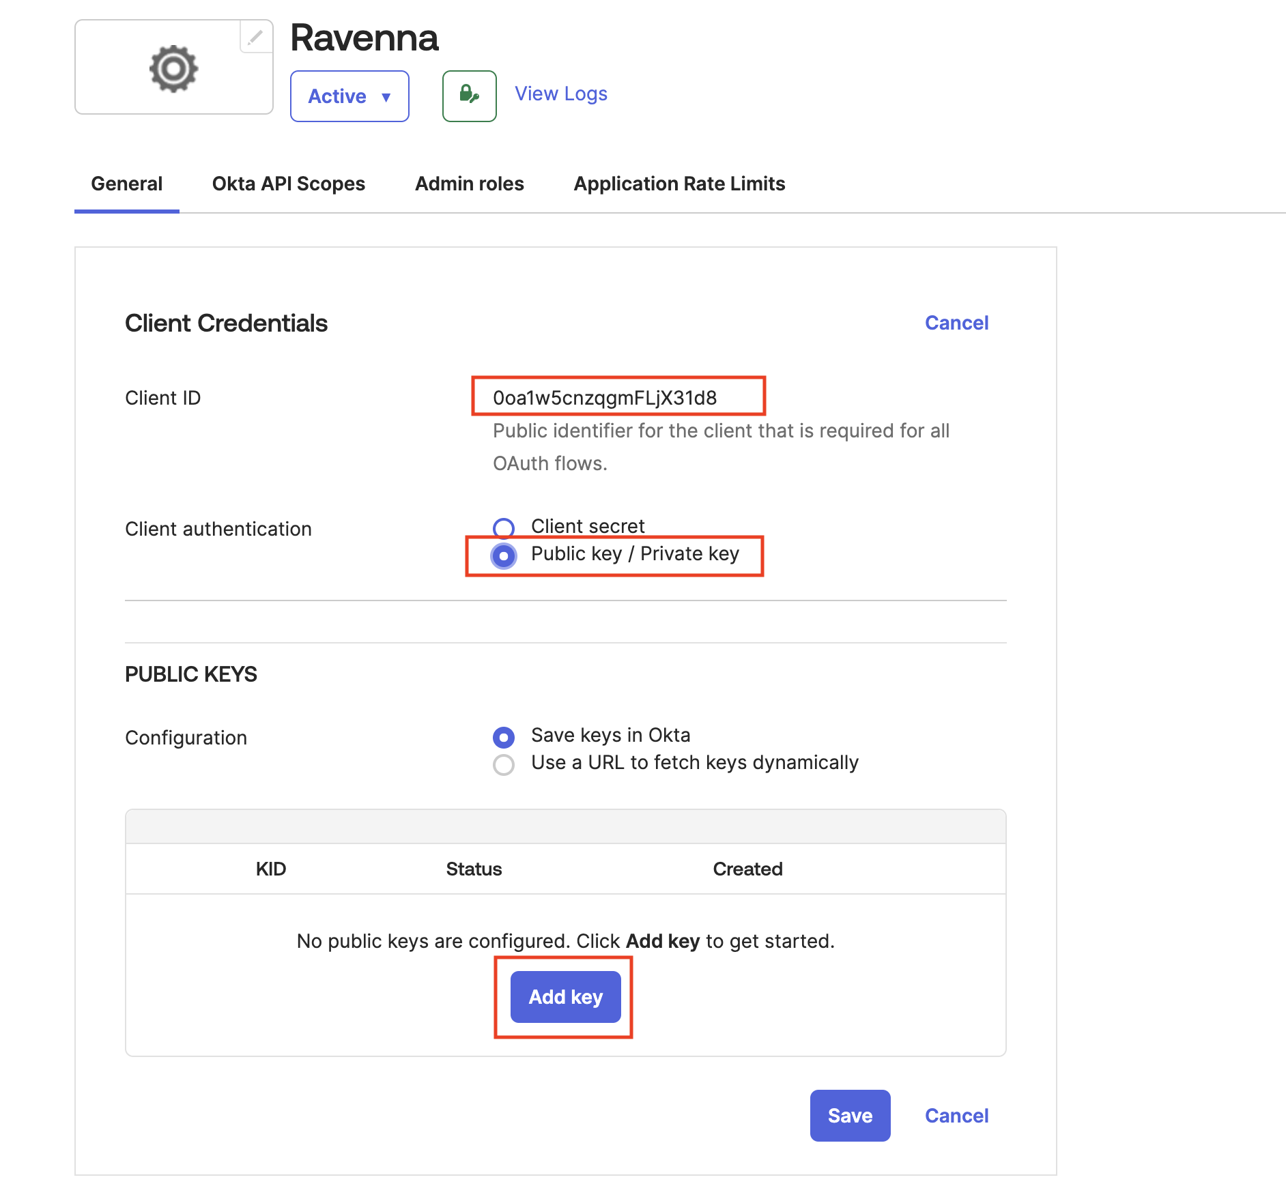Click the KID column header

271,869
